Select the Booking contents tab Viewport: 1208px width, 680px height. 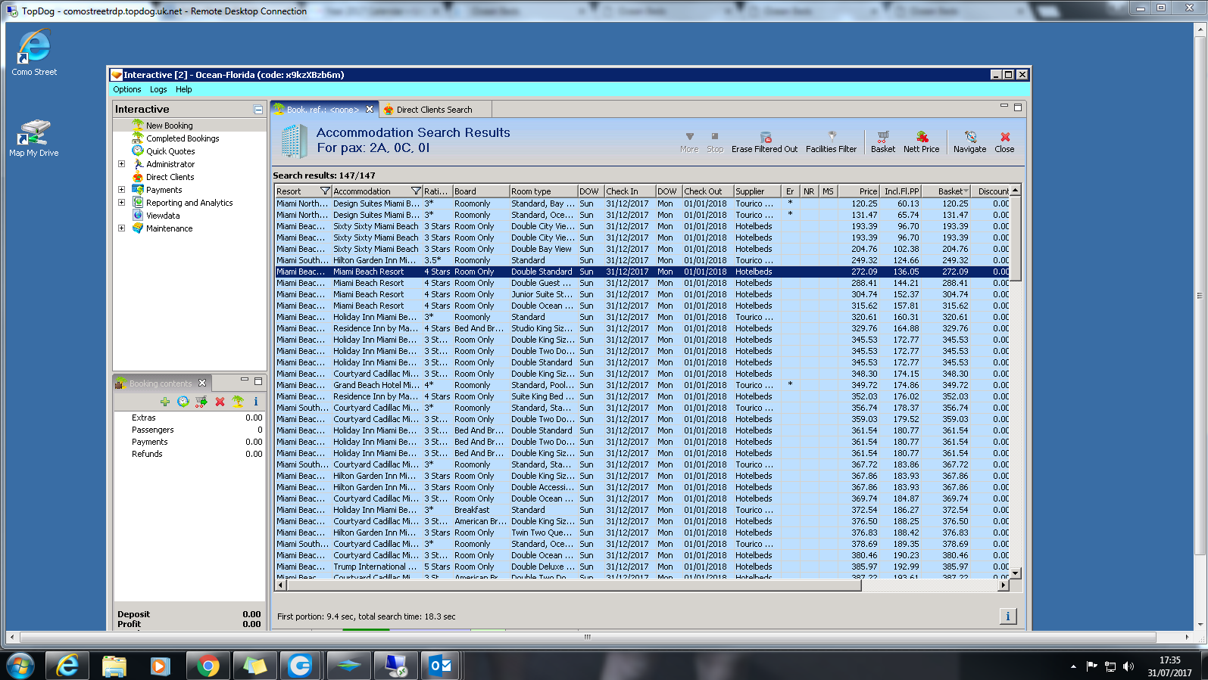click(161, 383)
